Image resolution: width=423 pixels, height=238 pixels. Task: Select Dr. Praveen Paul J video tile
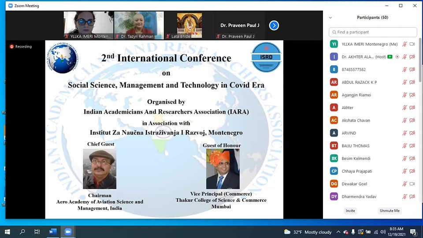(240, 26)
